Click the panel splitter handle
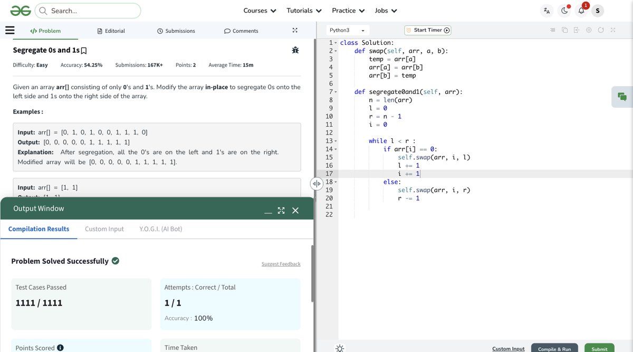 pos(316,184)
